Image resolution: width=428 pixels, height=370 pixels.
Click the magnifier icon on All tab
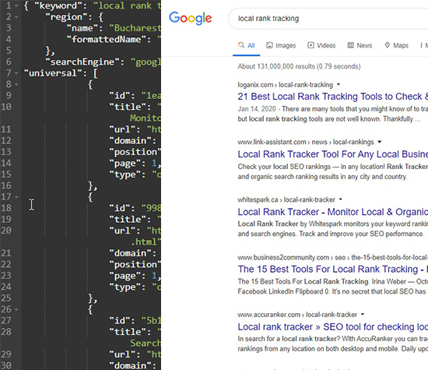(241, 45)
